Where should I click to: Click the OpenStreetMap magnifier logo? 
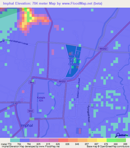(121, 135)
